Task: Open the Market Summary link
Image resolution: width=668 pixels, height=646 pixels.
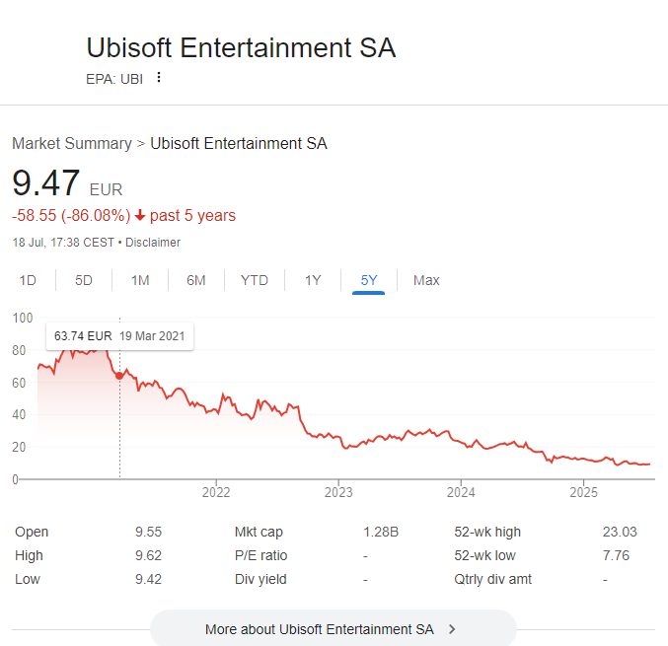Action: pos(72,144)
